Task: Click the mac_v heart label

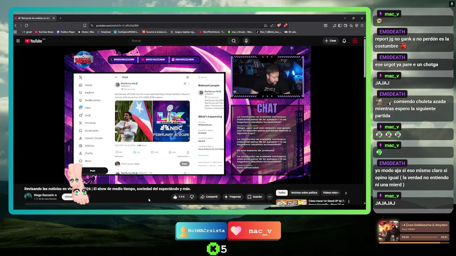Action: 254,231
